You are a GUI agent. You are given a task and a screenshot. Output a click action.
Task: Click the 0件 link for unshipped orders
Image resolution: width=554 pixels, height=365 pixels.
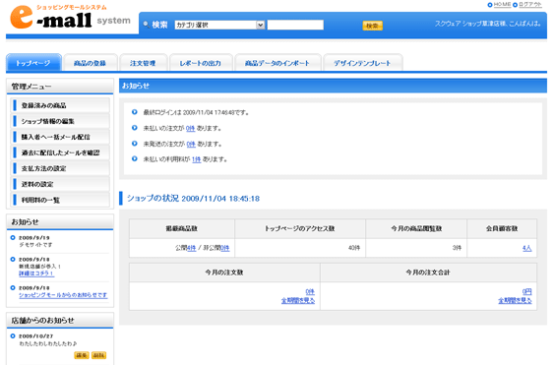coord(191,145)
